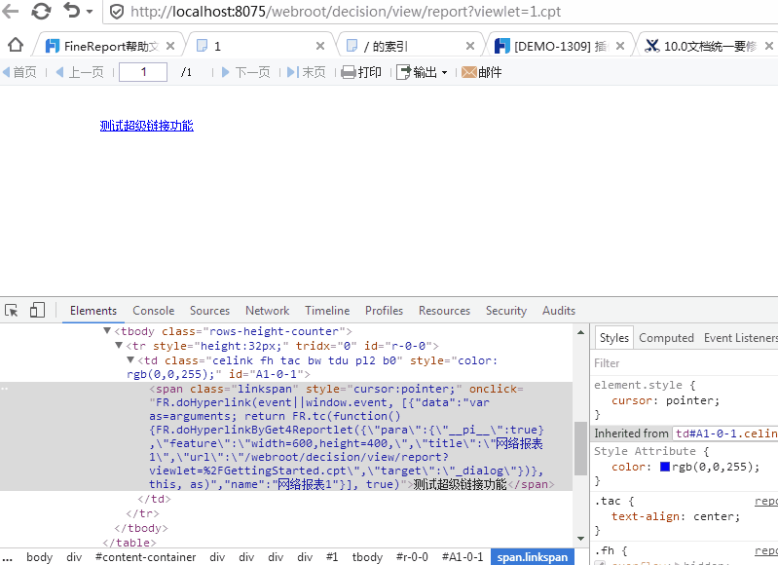Open the Network tab in DevTools

(x=267, y=311)
